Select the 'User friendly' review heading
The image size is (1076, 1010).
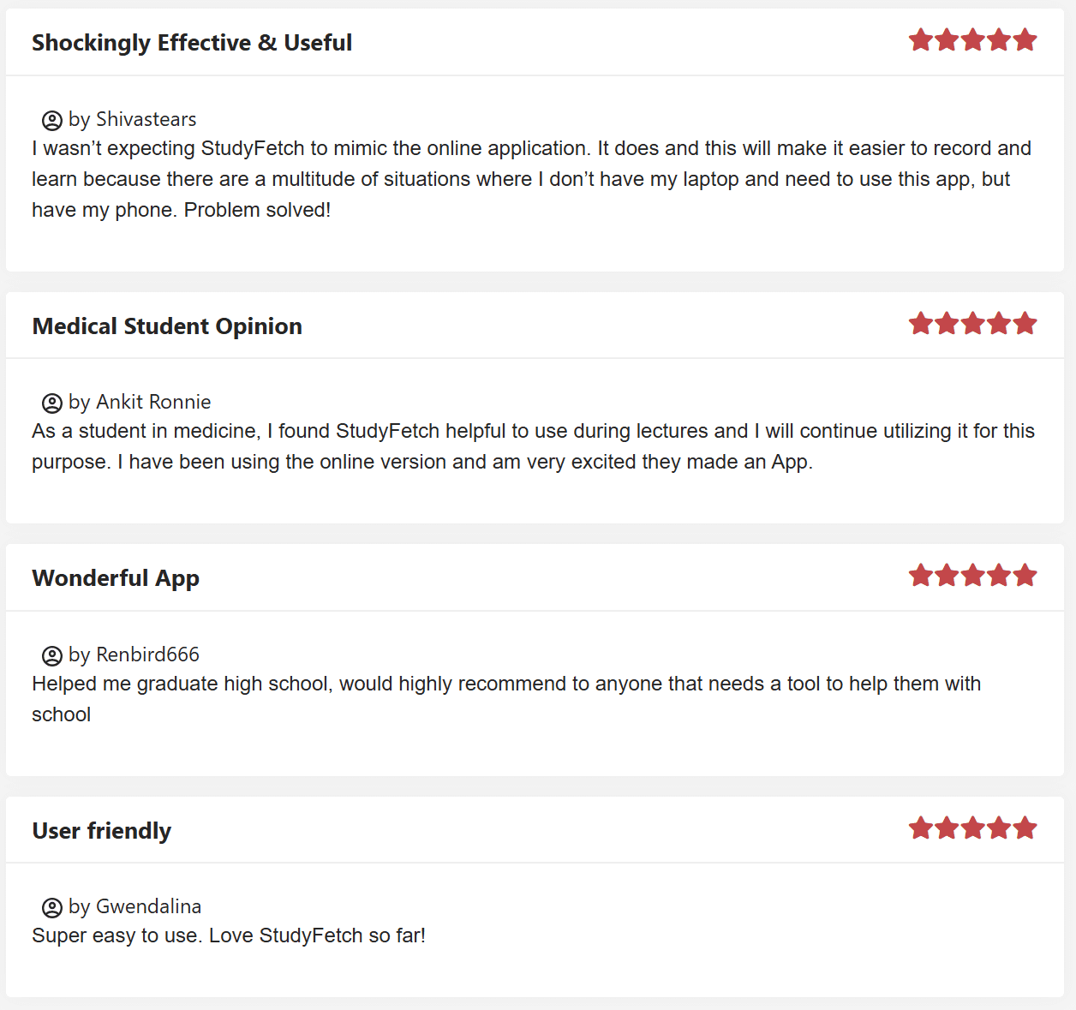point(102,831)
